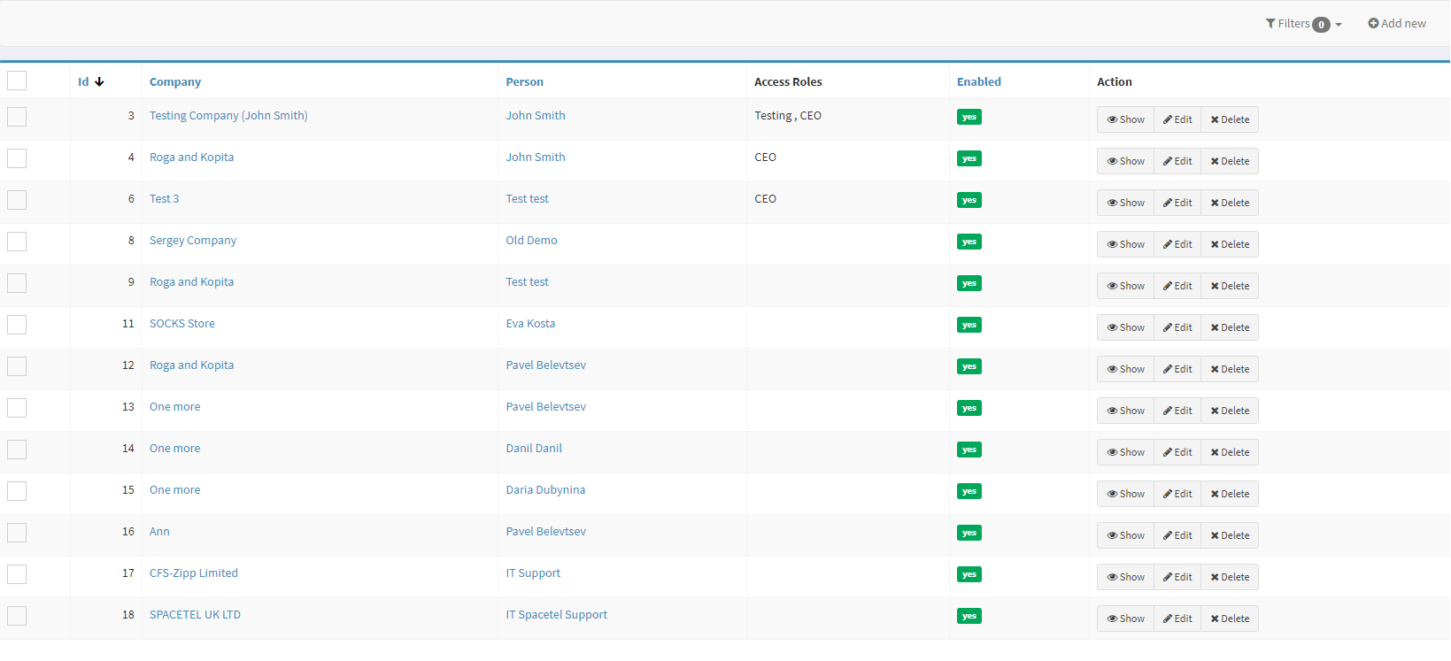
Task: Toggle sort direction arrow on Id column
Action: coord(99,81)
